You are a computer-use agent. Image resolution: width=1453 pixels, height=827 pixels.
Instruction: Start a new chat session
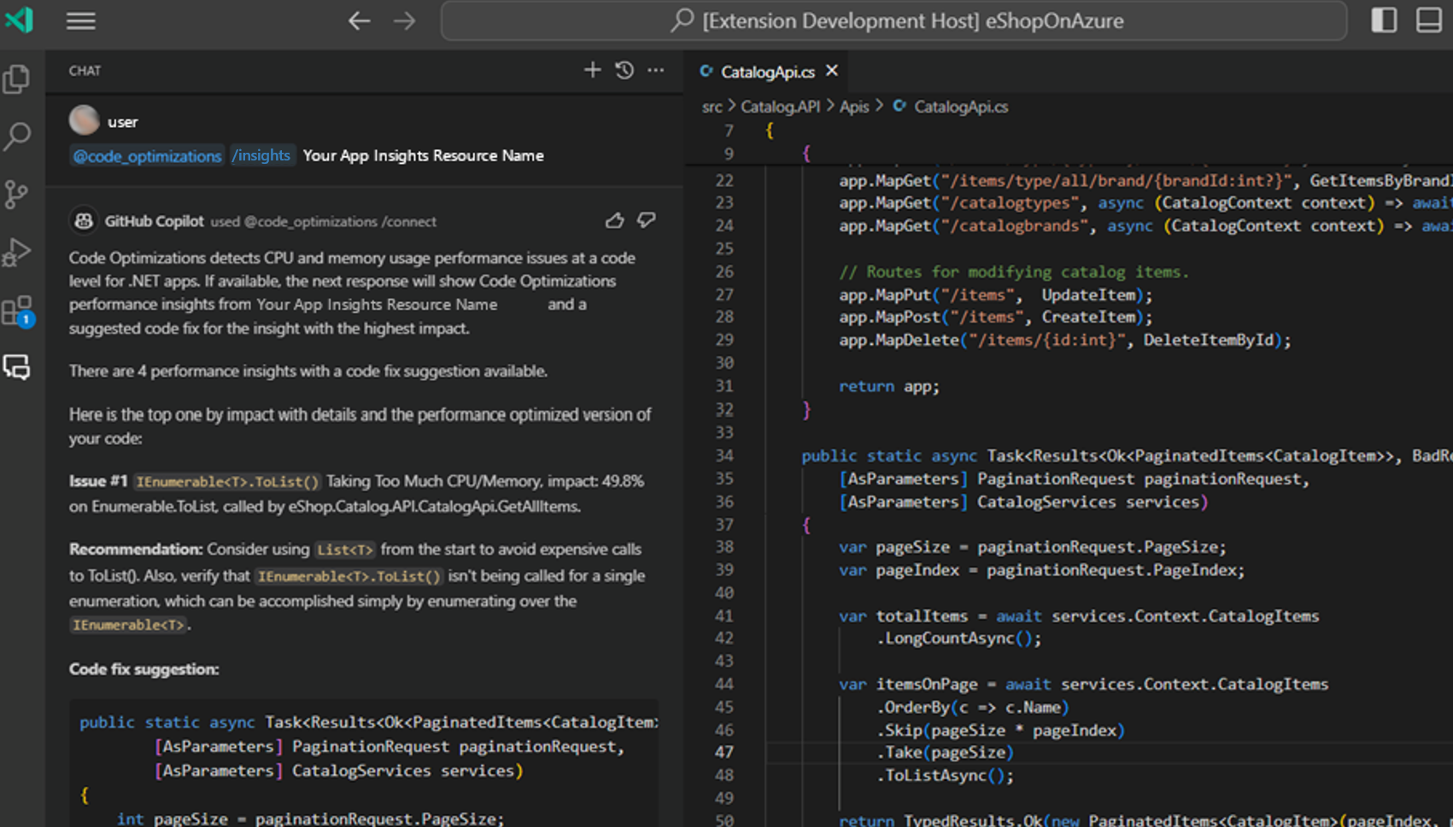[592, 70]
